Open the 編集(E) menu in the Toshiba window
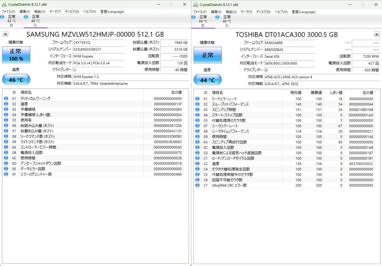This screenshot has width=382, height=266. [x=216, y=12]
